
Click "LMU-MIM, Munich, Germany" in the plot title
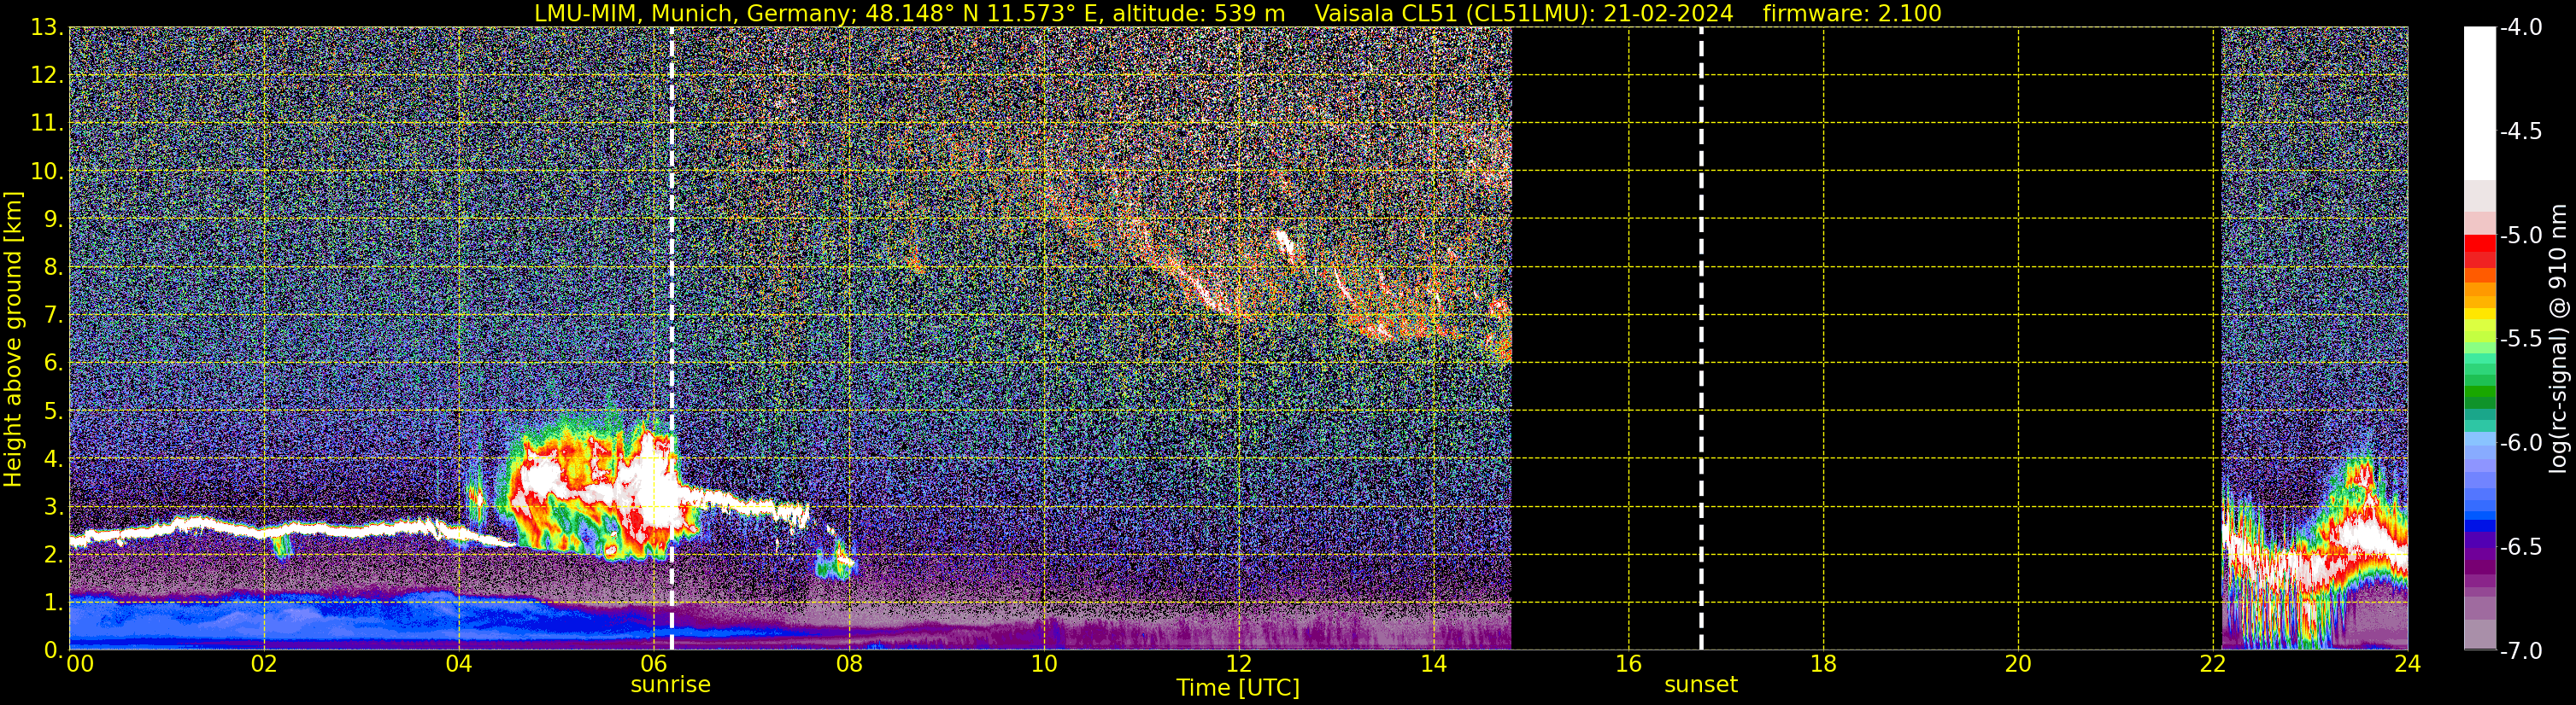pyautogui.click(x=692, y=14)
